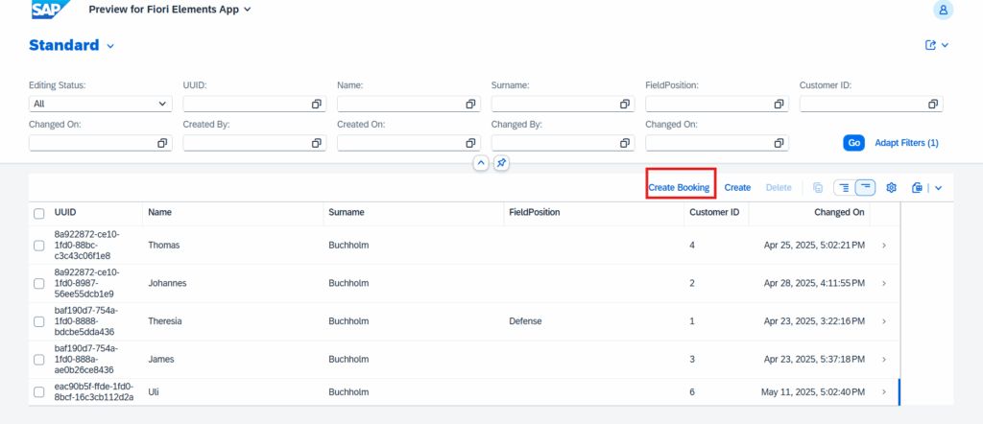Open the user profile avatar

943,10
